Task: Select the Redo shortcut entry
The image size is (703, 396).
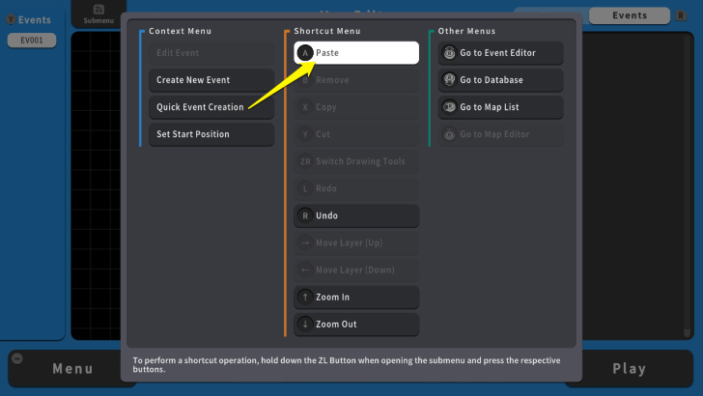Action: [356, 188]
